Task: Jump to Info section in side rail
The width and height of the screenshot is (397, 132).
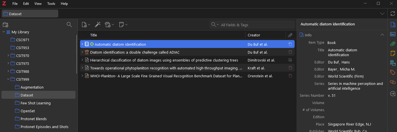Action: [393, 25]
